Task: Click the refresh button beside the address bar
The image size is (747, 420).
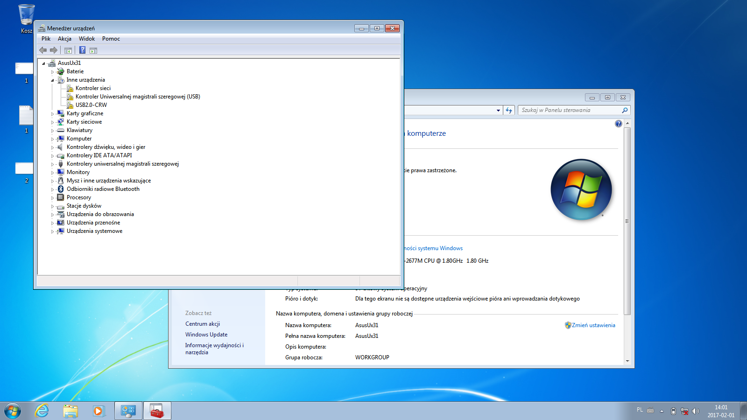Action: coord(509,110)
